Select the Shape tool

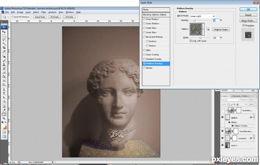pos(4,102)
